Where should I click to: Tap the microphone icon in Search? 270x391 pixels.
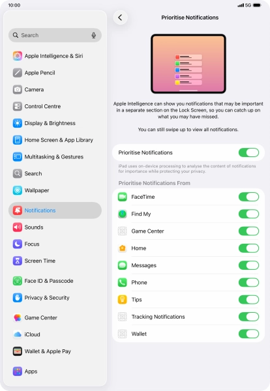(93, 35)
